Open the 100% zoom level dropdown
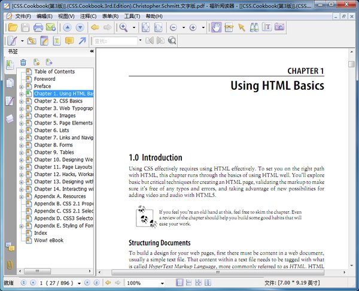Viewport: 359px width, 291px height. (x=162, y=283)
